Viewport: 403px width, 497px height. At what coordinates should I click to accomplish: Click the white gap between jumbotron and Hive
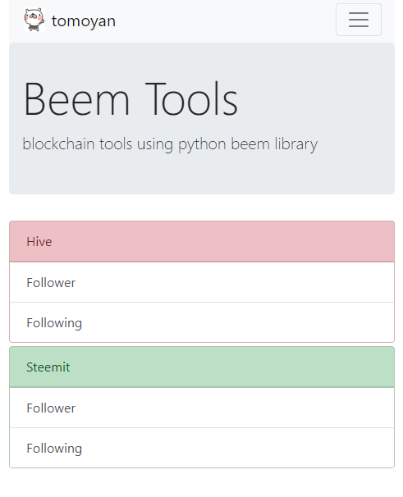click(202, 207)
